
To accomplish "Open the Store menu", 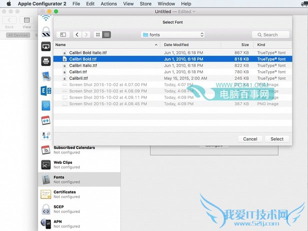I will pos(146,4).
